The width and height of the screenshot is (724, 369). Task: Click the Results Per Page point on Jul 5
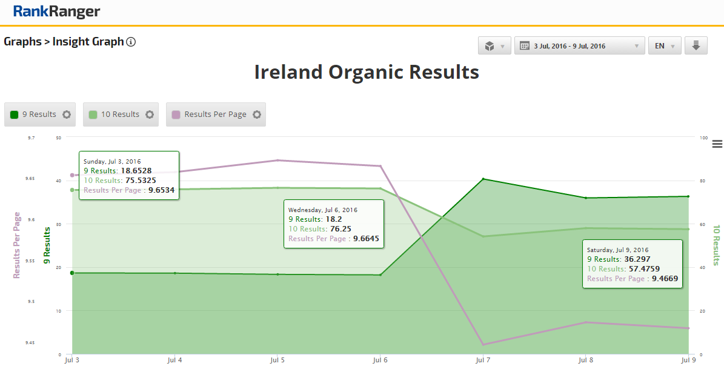pyautogui.click(x=277, y=161)
